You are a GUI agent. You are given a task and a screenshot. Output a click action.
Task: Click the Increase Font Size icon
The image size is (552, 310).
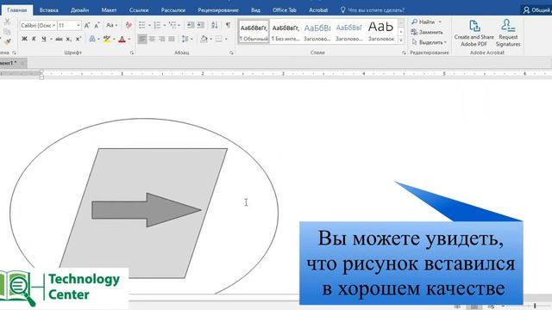[x=86, y=25]
